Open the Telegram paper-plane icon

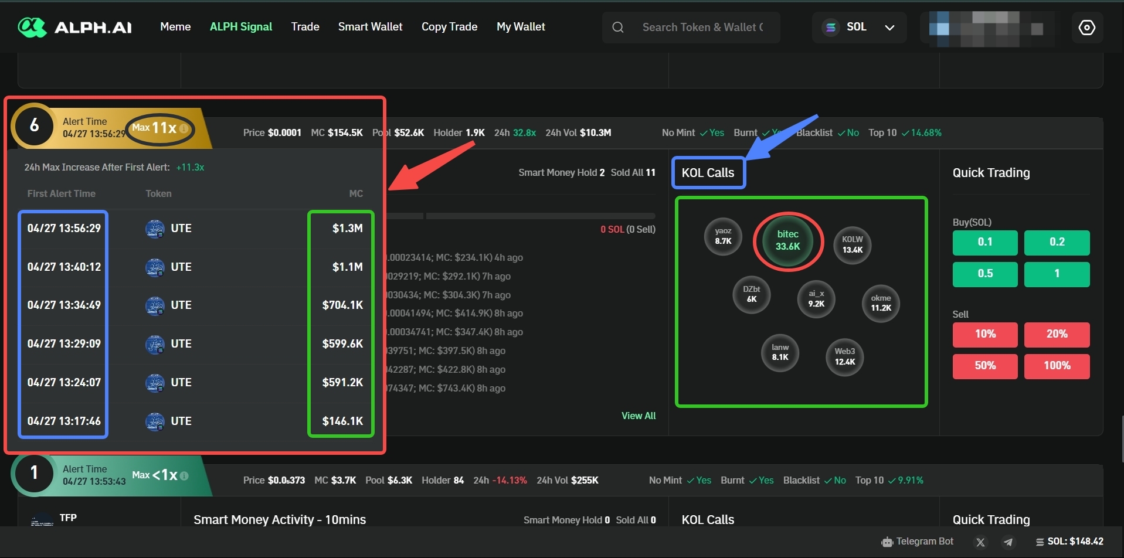point(1008,542)
